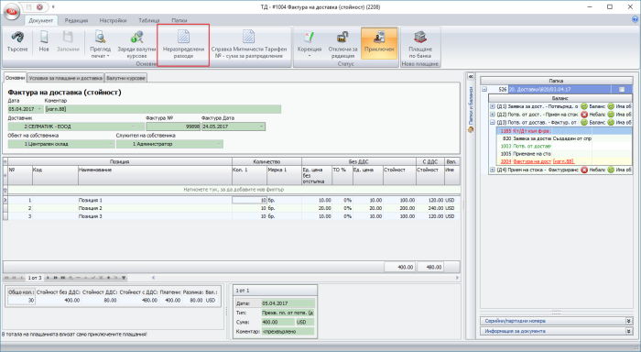Switch to the Настройки ribbon tab
The width and height of the screenshot is (641, 352).
coord(113,20)
